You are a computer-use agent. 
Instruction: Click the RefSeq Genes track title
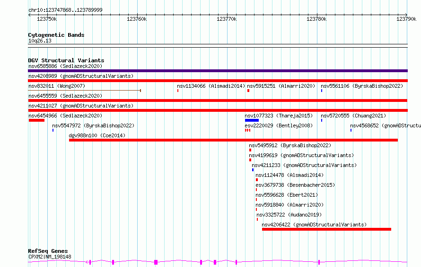[48, 251]
